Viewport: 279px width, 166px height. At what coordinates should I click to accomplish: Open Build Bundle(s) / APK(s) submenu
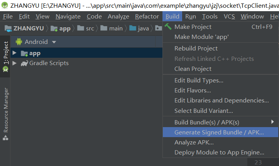pos(220,122)
